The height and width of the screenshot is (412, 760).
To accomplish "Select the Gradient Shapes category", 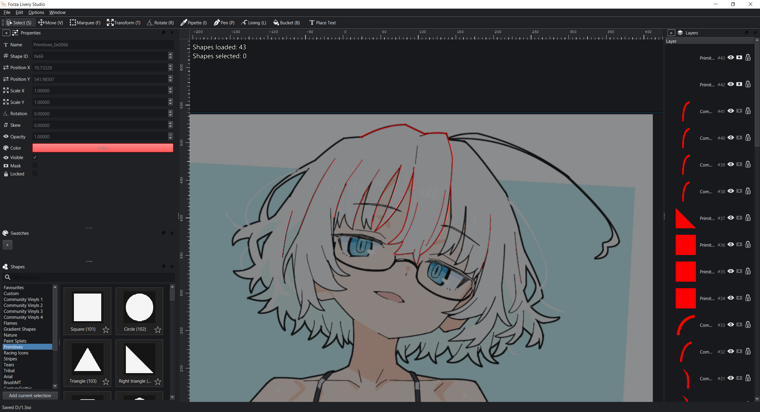I will point(28,329).
